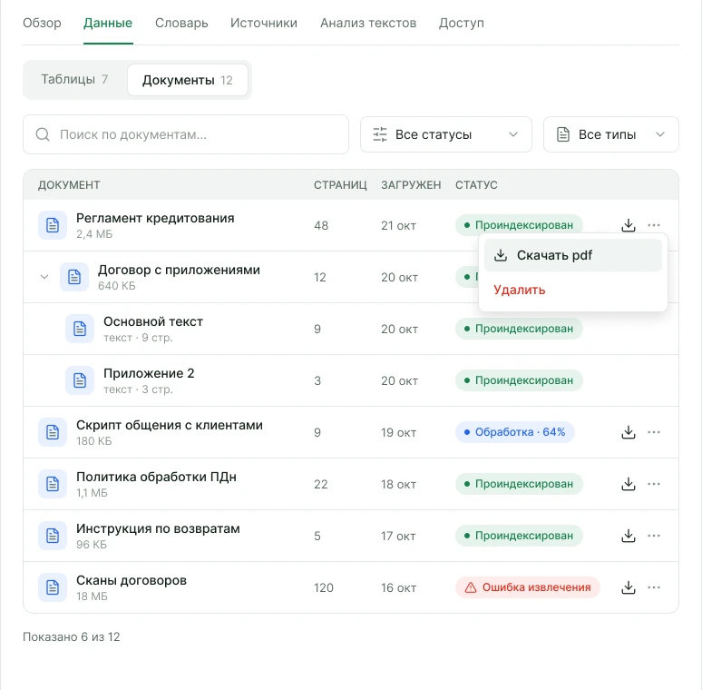Download Инструкция по возвратам

pos(629,536)
